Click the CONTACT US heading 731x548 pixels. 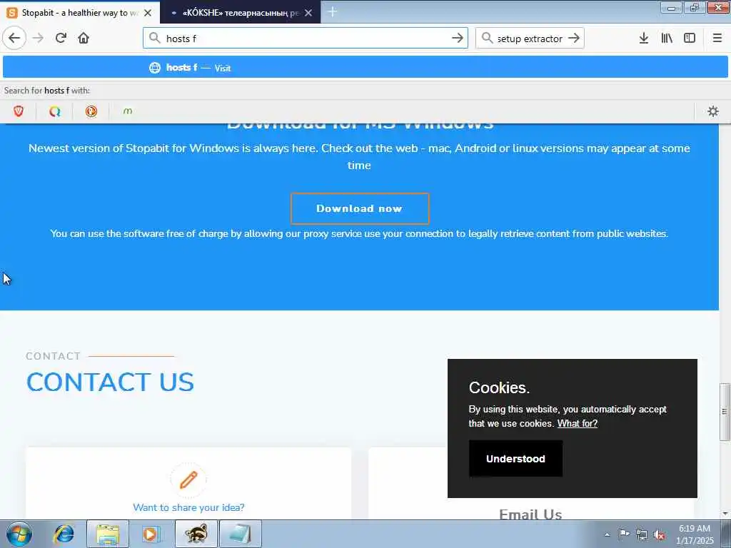(110, 382)
